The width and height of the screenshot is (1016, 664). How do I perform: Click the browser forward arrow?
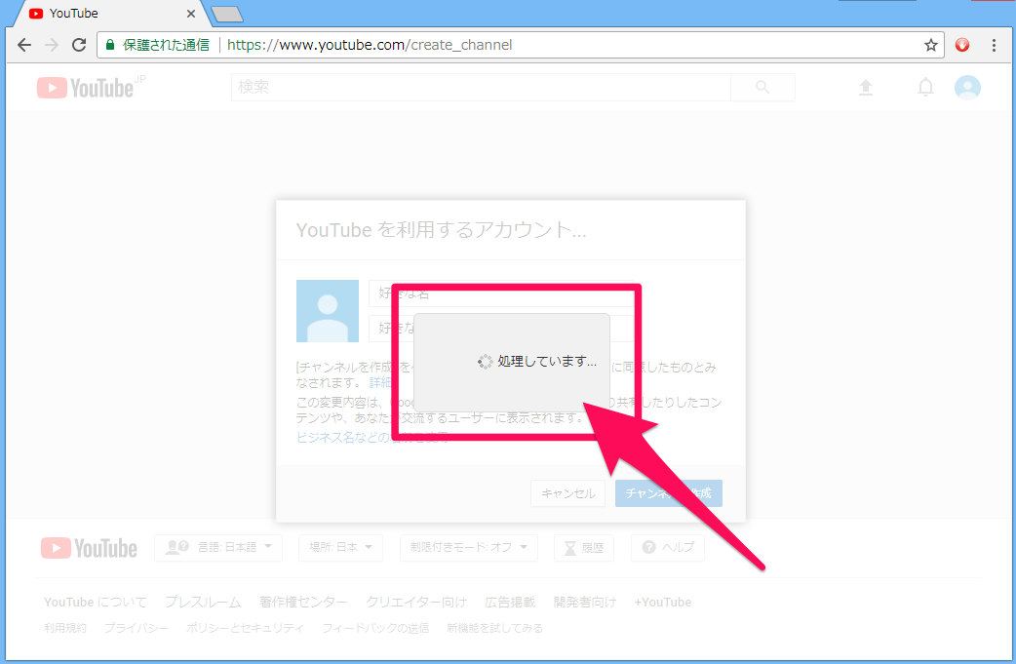[x=52, y=45]
